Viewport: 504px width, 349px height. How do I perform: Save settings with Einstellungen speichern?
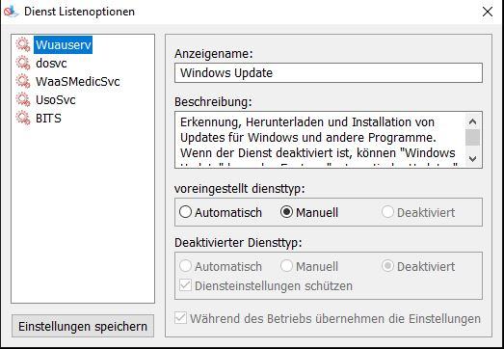point(83,326)
